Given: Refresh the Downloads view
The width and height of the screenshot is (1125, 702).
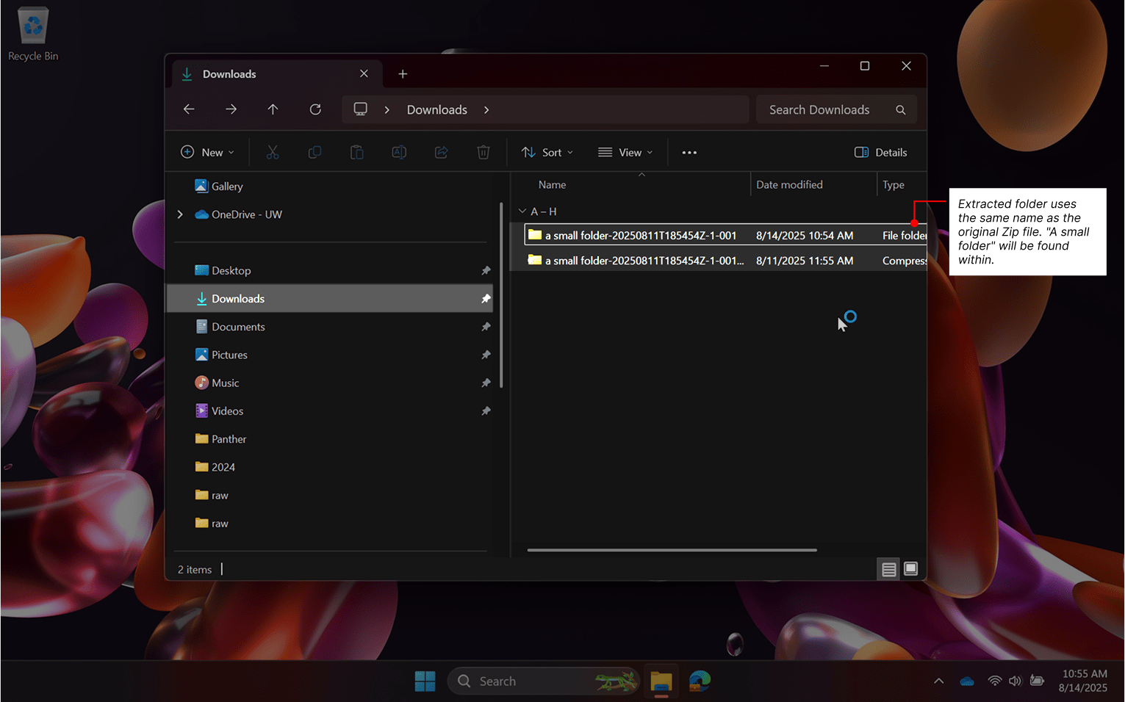Looking at the screenshot, I should 315,109.
